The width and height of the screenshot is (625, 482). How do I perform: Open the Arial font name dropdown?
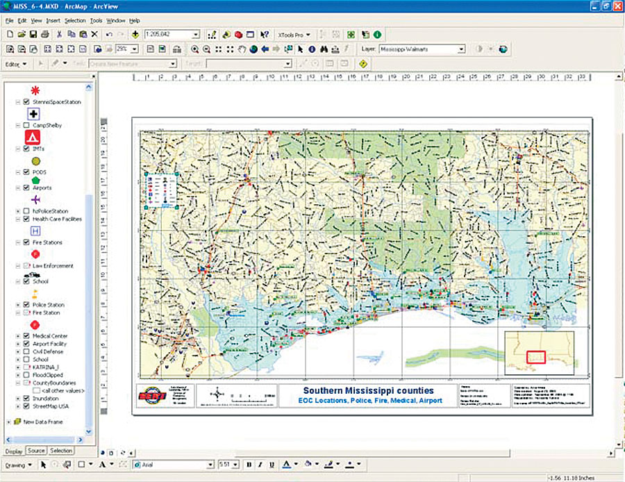pyautogui.click(x=210, y=465)
